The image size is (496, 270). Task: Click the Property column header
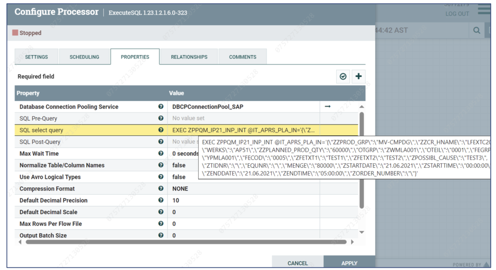28,93
